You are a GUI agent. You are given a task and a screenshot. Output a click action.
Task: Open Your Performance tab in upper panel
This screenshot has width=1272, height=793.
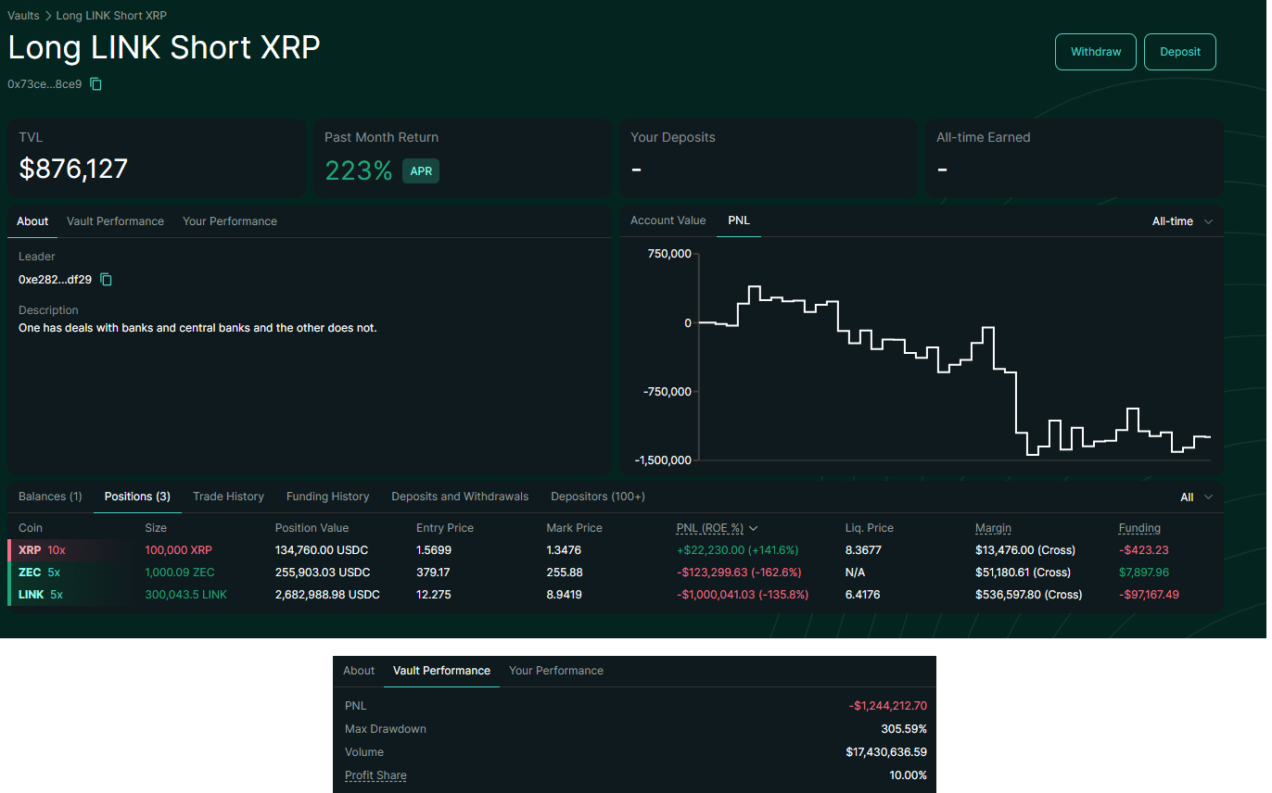point(230,221)
